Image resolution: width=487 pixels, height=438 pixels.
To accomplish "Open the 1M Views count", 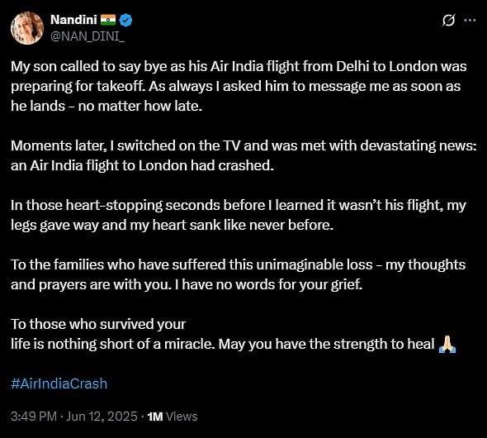I will pos(173,417).
